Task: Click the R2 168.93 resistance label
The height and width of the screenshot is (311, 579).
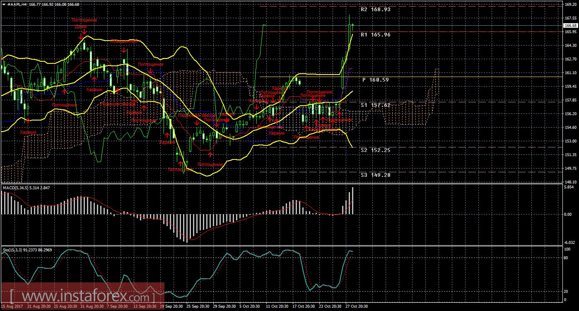Action: coord(375,9)
